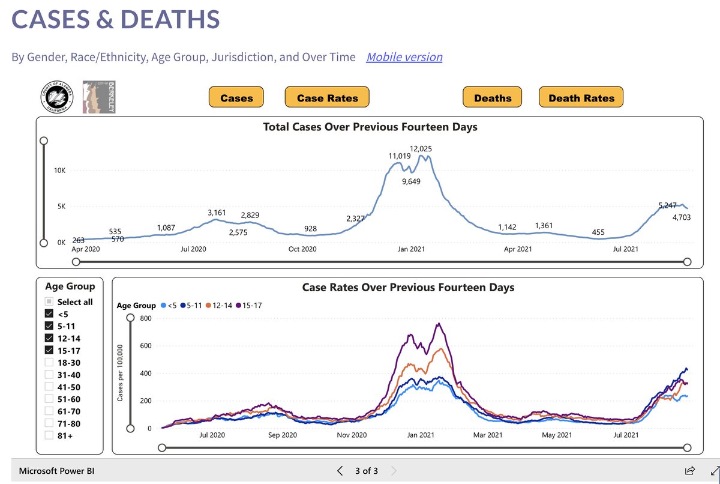Viewport: 720px width, 484px height.
Task: Click the 928 data label
Action: (x=310, y=229)
